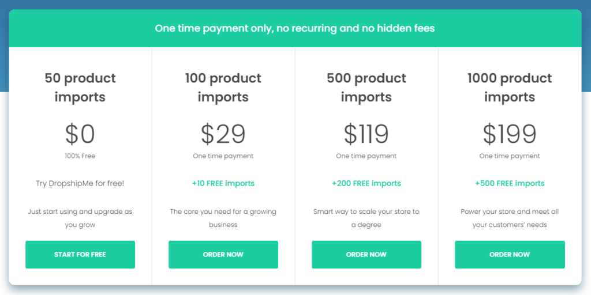Click the 100% Free label

point(80,156)
